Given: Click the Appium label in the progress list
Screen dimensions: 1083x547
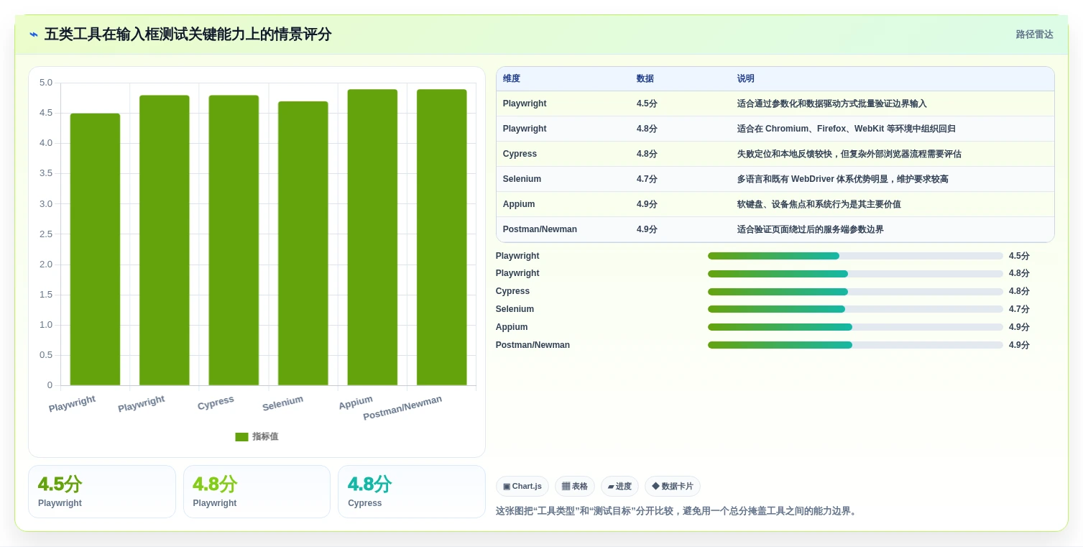Looking at the screenshot, I should coord(512,327).
